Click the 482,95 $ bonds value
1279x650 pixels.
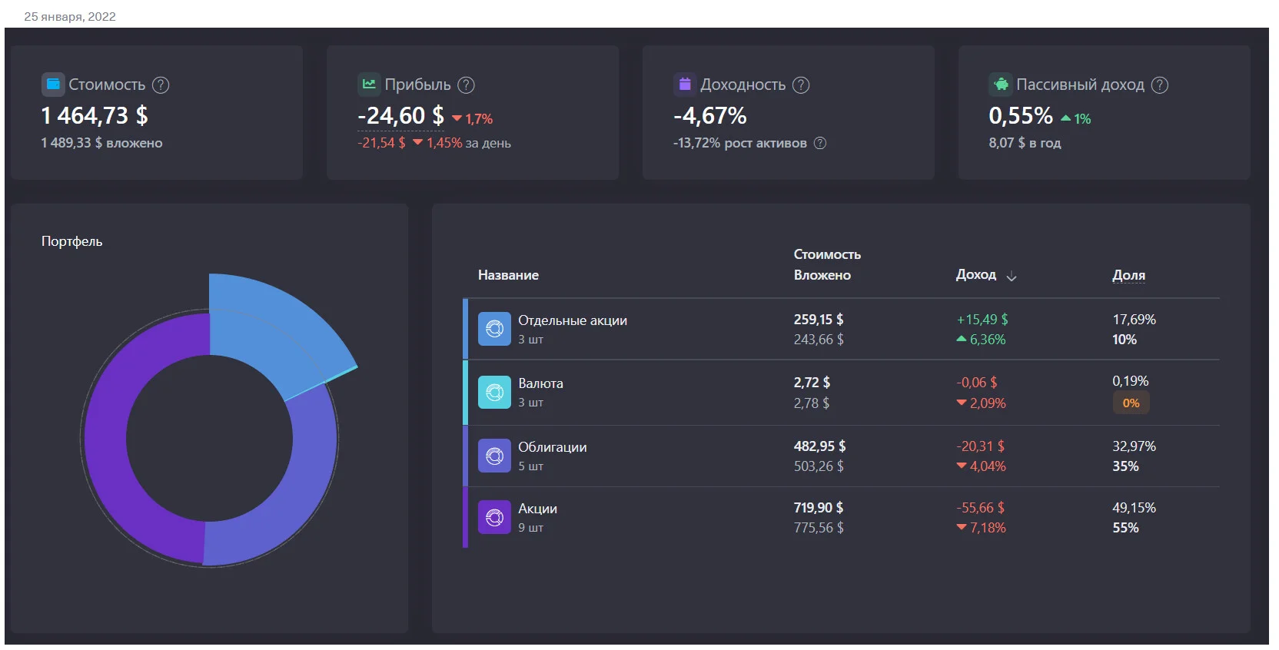pos(819,446)
